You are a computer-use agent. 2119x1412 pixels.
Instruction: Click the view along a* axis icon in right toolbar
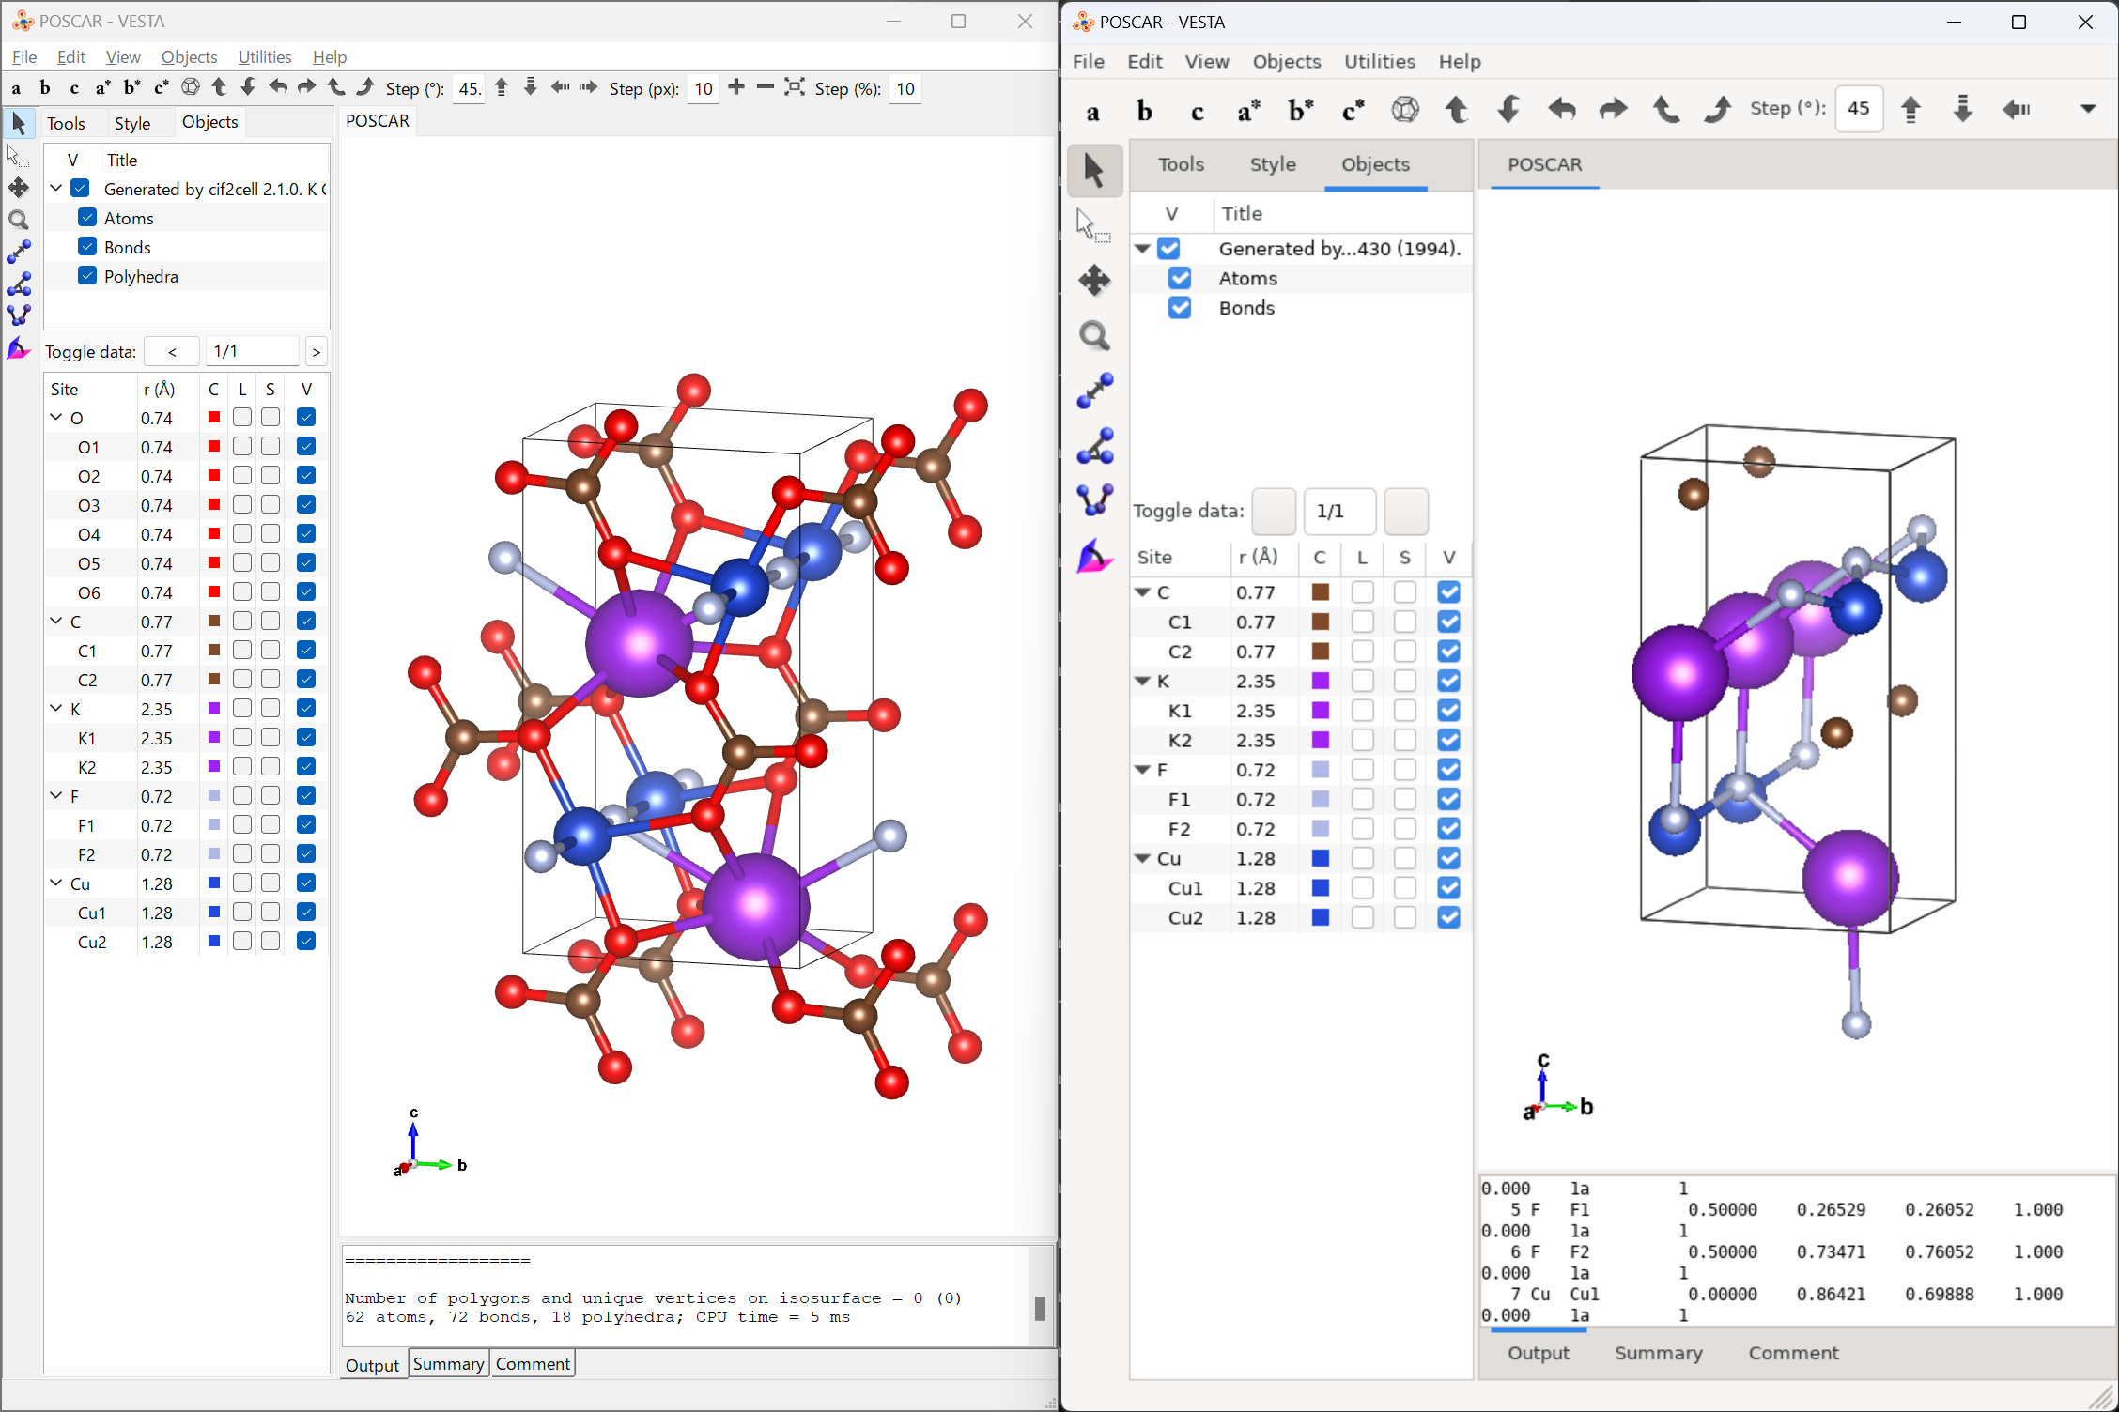(x=1248, y=111)
